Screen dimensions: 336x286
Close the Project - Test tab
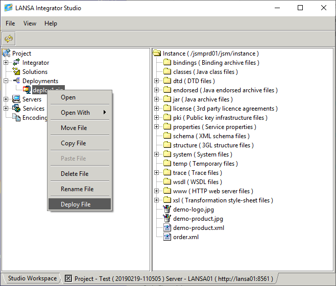(x=68, y=278)
